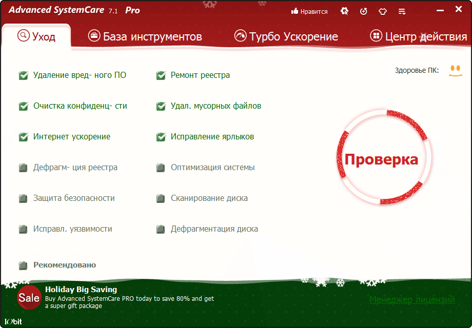This screenshot has height=328, width=472.
Task: Click the PC health smiley face
Action: tap(455, 71)
